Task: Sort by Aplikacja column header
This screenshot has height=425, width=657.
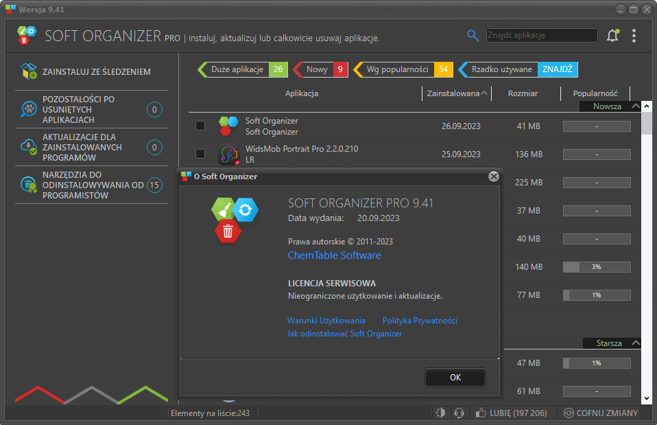Action: pyautogui.click(x=302, y=93)
